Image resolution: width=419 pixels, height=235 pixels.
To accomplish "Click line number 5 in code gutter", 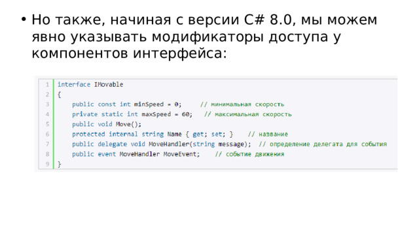I will pyautogui.click(x=47, y=125).
